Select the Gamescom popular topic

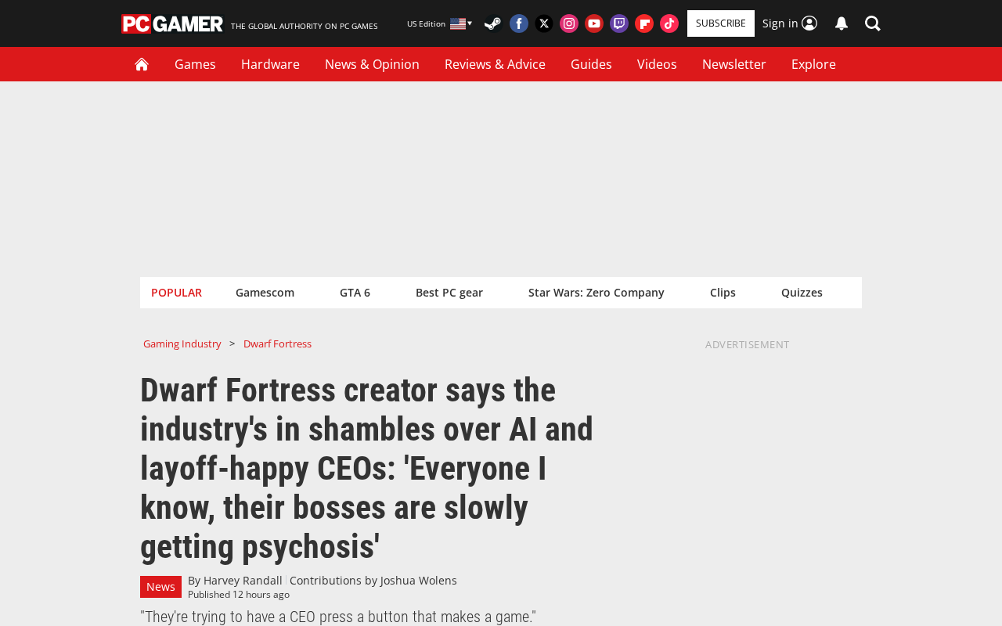pyautogui.click(x=265, y=293)
